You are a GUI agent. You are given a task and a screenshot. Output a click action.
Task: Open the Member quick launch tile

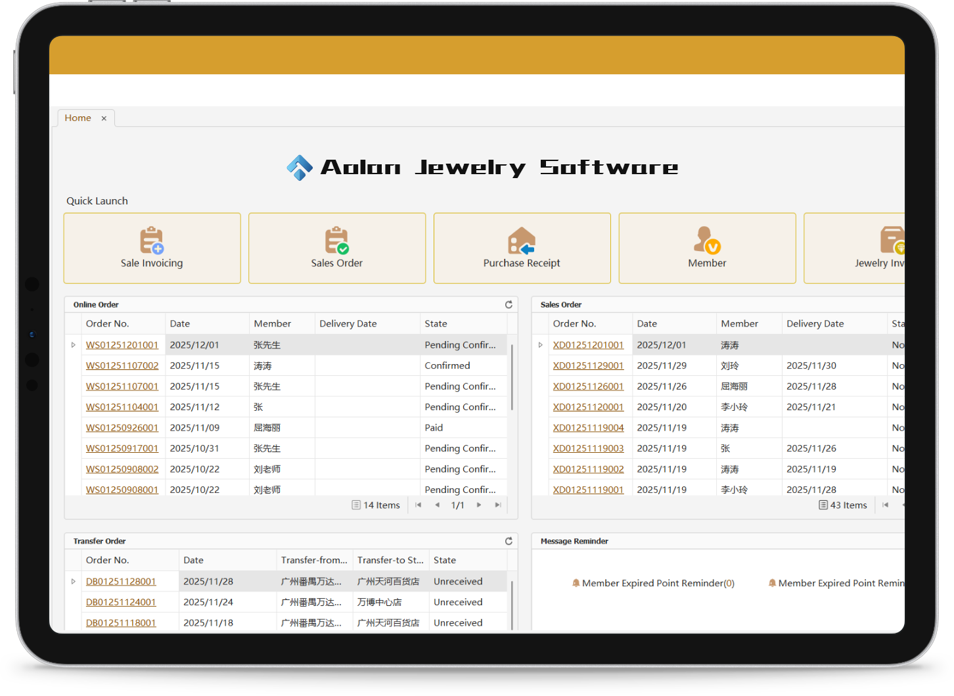[x=707, y=248]
